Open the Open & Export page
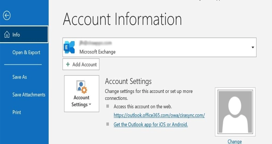This screenshot has width=272, height=144. point(26,52)
